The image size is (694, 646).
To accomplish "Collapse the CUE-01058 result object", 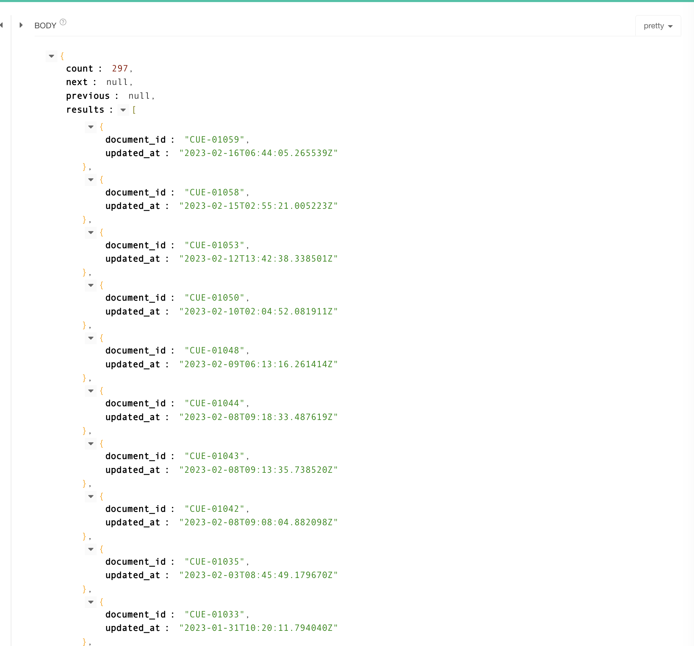I will (x=90, y=180).
